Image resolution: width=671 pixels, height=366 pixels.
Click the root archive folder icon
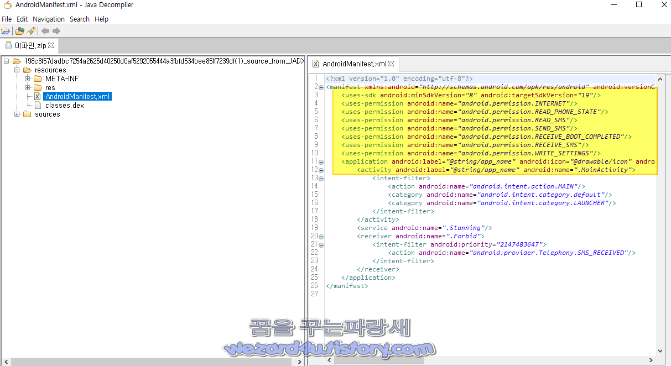click(x=17, y=61)
